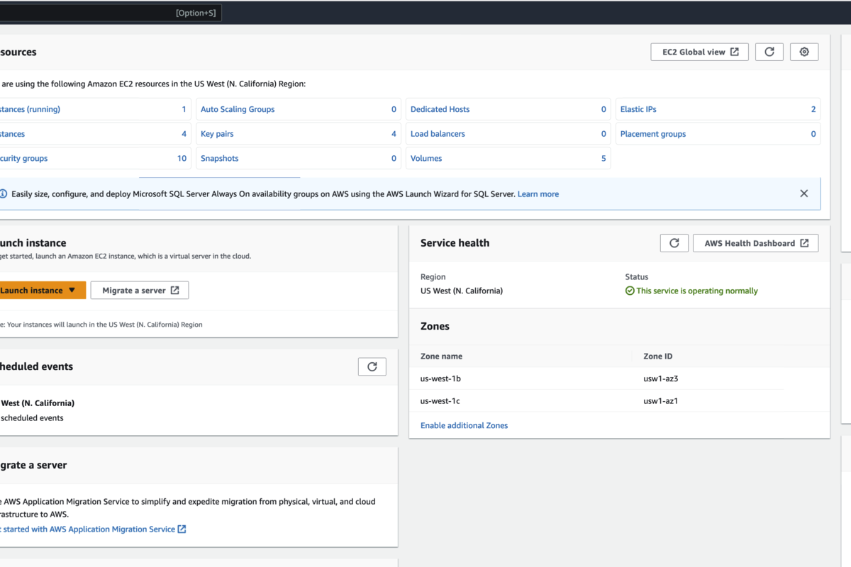Open AWS Application Migration Service link
The width and height of the screenshot is (851, 567).
pyautogui.click(x=93, y=529)
